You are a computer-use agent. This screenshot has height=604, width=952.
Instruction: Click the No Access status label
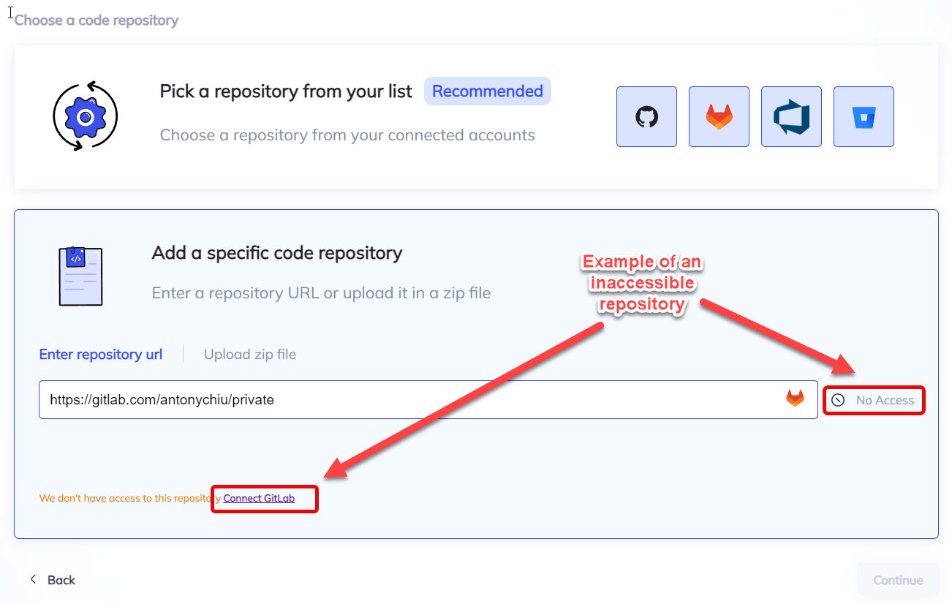coord(885,401)
